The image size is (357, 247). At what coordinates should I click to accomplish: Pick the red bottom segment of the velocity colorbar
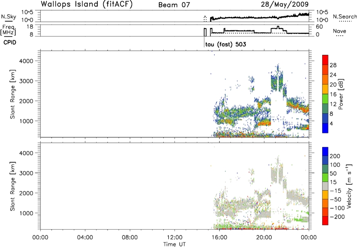pyautogui.click(x=325, y=221)
